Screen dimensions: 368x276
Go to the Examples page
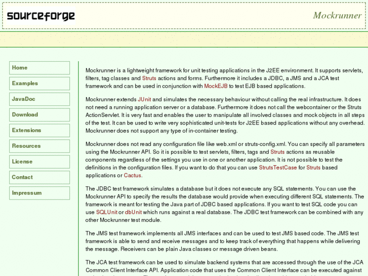tap(39, 84)
